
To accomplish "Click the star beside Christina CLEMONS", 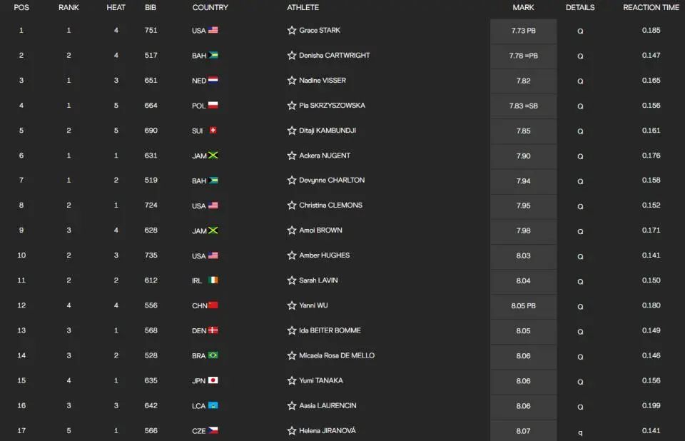I will tap(292, 205).
